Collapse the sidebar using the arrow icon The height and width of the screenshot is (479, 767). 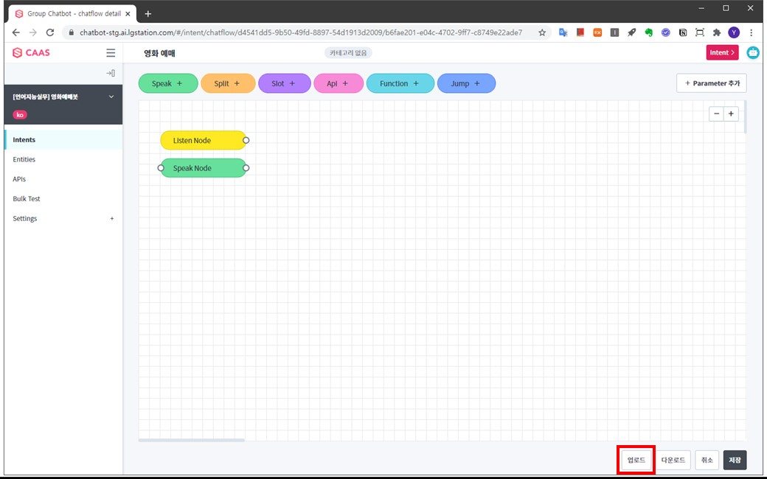click(111, 73)
